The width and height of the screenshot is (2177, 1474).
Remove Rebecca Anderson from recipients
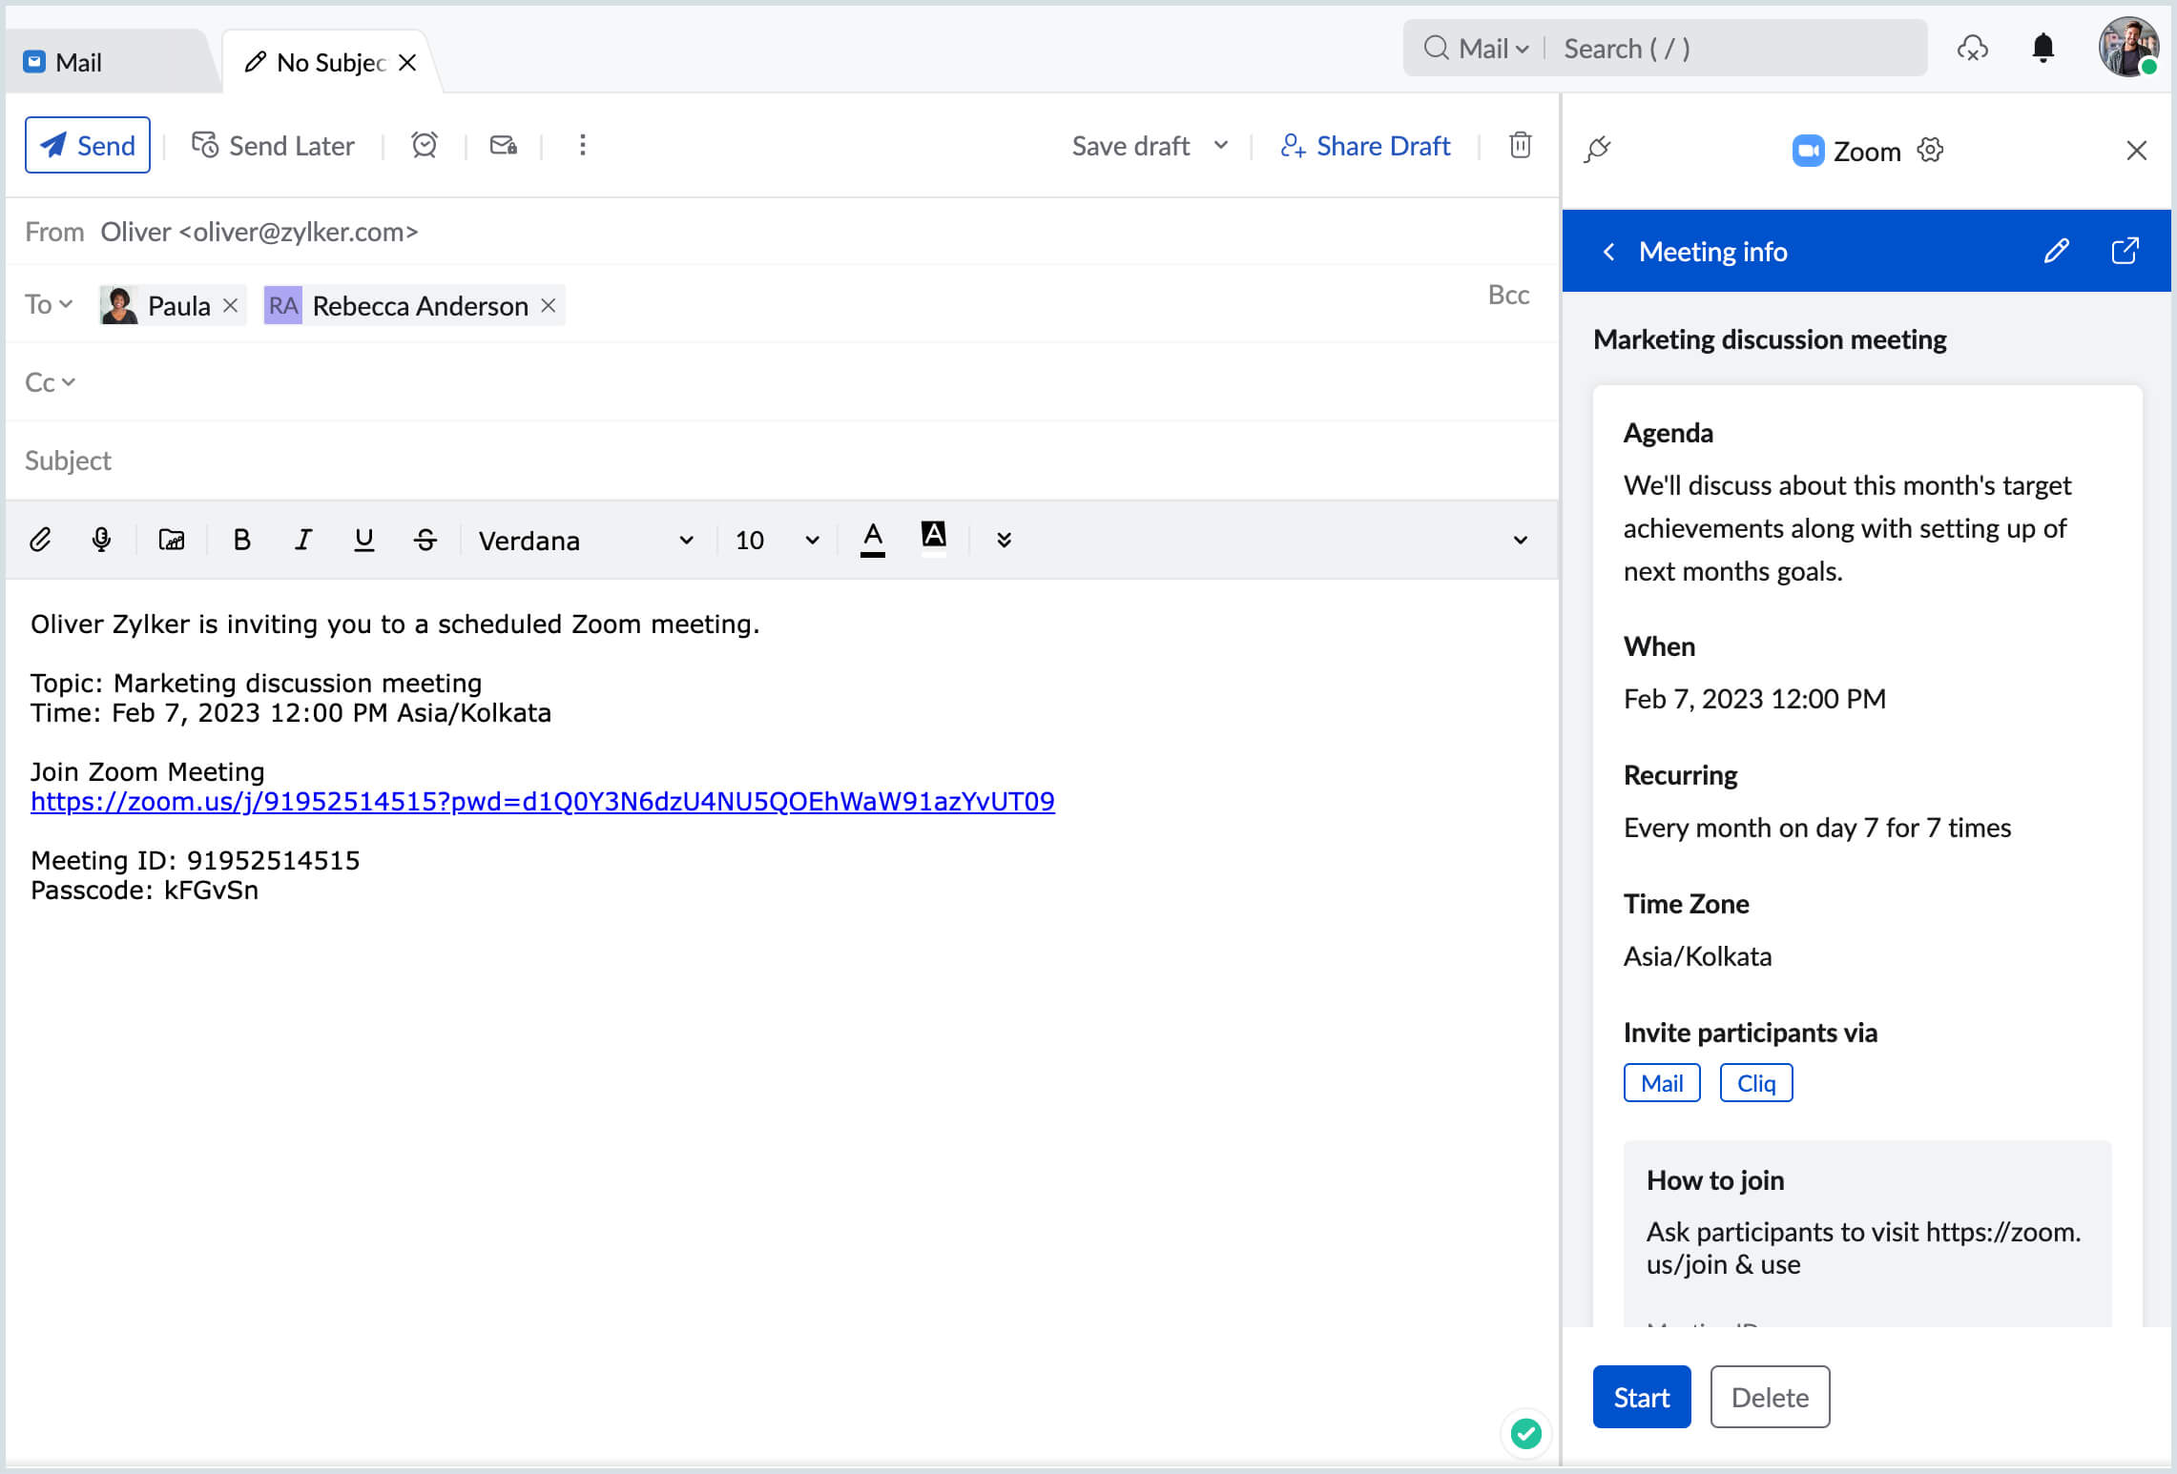549,305
